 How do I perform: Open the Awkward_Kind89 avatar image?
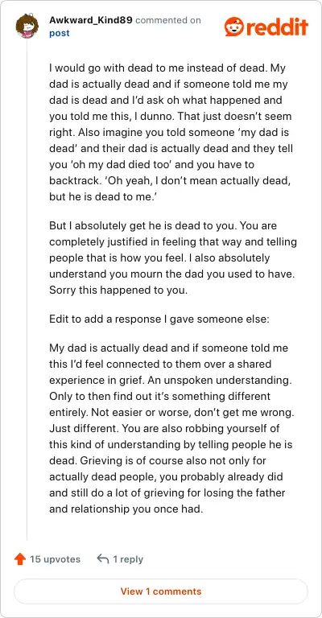[x=27, y=26]
